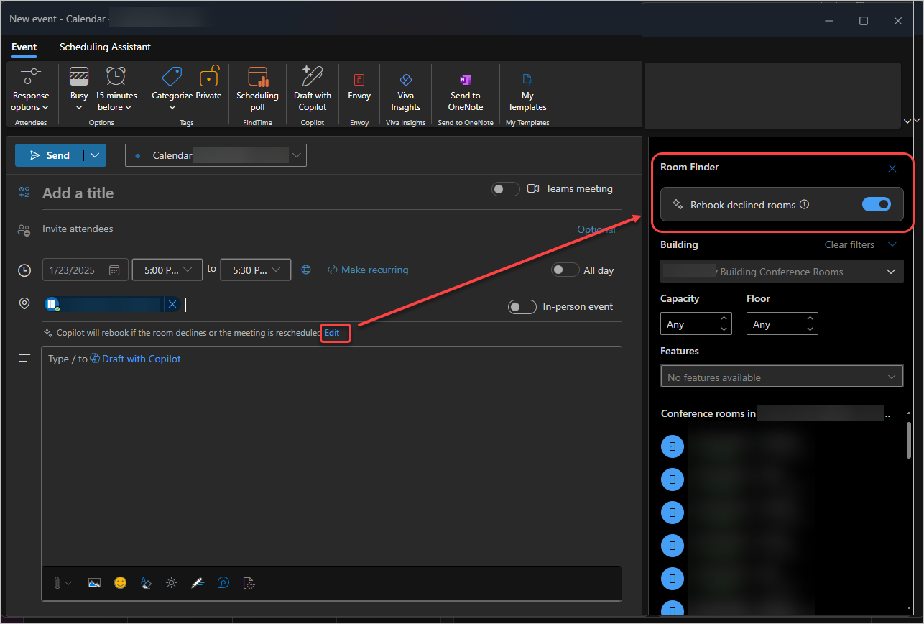
Task: Select the Event tab
Action: 24,47
